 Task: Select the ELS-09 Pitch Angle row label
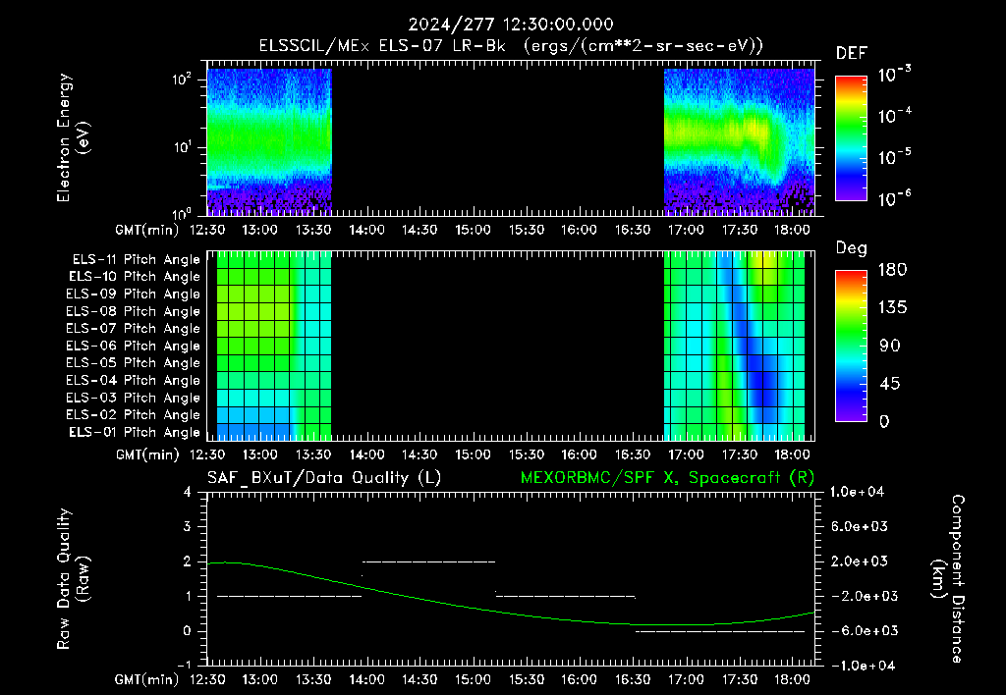pos(134,294)
